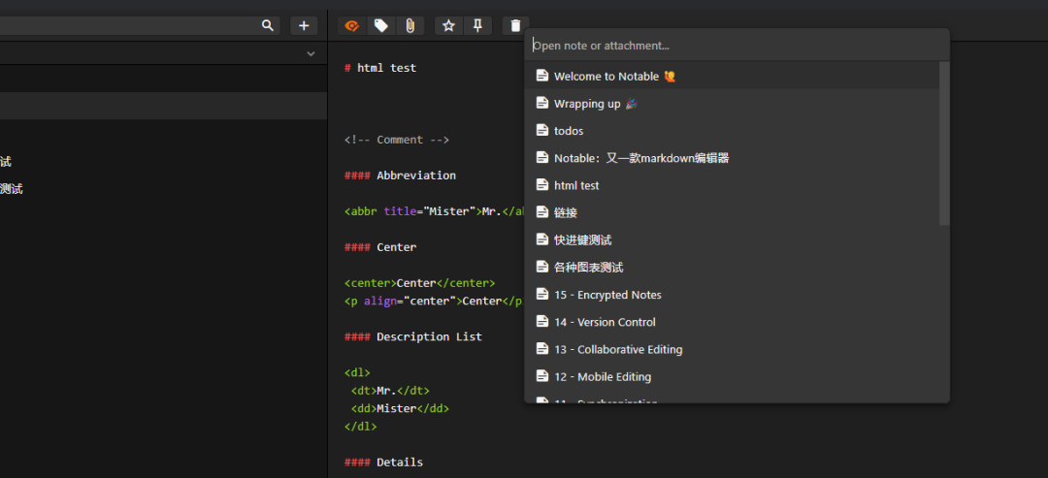Select the highlighted note row in note list
1048x478 pixels.
pos(163,106)
